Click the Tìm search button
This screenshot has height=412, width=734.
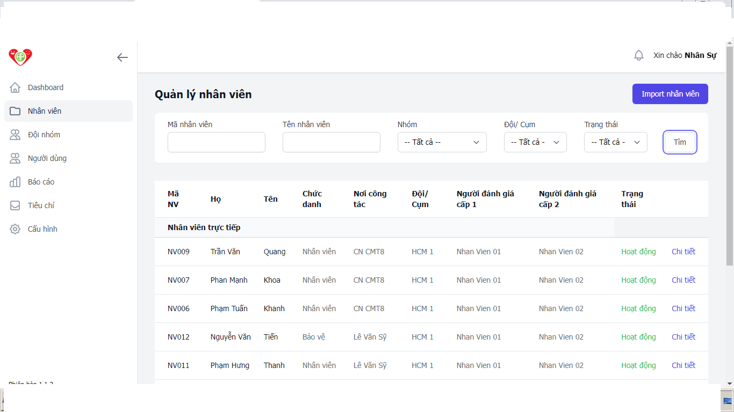click(x=680, y=142)
